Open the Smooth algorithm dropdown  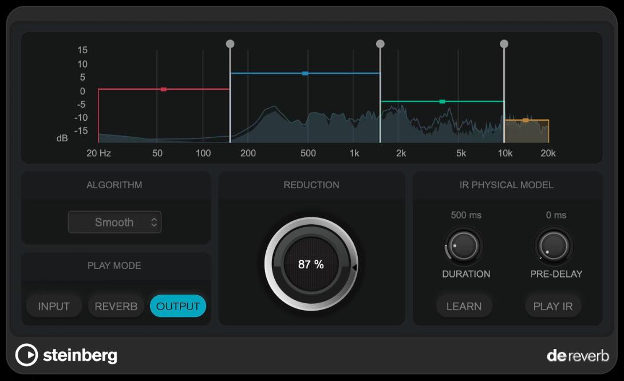click(114, 222)
